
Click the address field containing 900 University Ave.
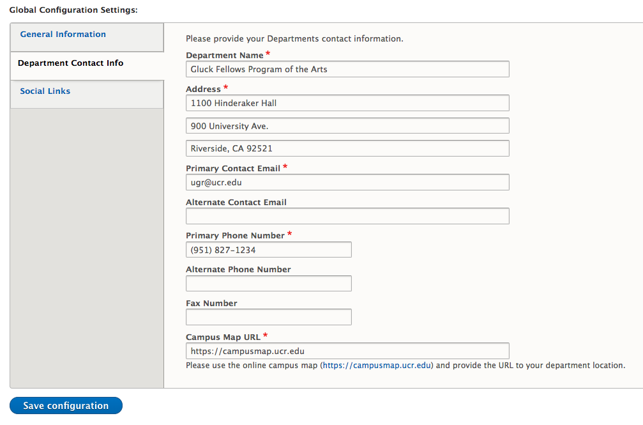point(347,126)
